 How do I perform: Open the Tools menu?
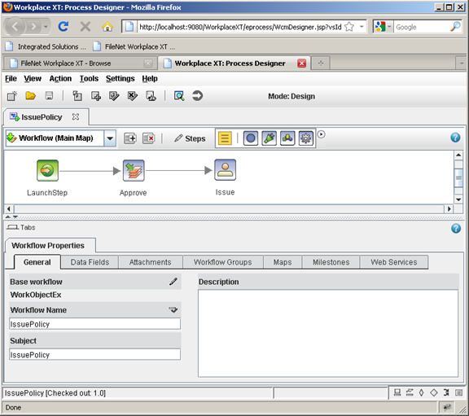point(89,79)
